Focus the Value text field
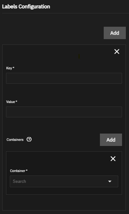Image resolution: width=129 pixels, height=214 pixels. (x=64, y=112)
